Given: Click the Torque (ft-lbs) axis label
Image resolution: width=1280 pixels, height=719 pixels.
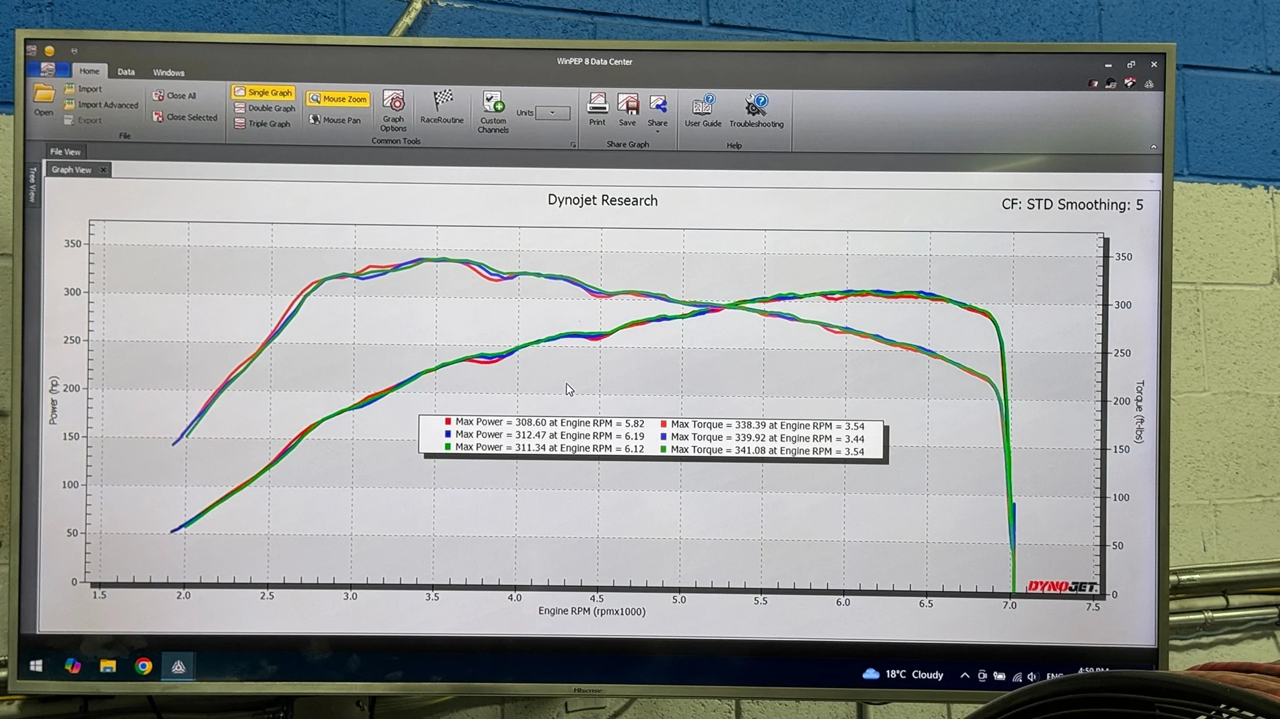Looking at the screenshot, I should [x=1139, y=411].
